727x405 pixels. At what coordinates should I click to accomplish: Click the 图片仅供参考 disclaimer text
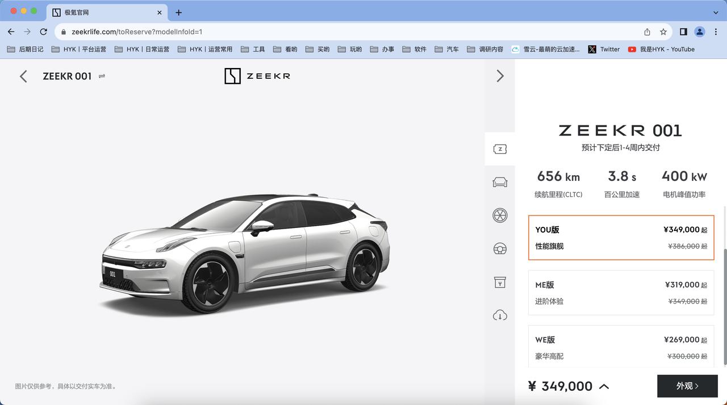coord(66,386)
